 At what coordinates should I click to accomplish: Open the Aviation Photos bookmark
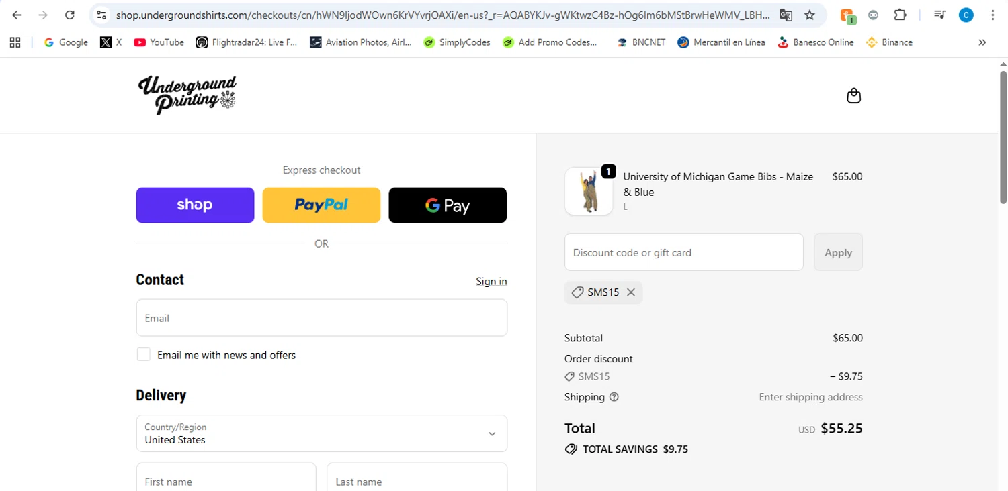click(x=361, y=42)
